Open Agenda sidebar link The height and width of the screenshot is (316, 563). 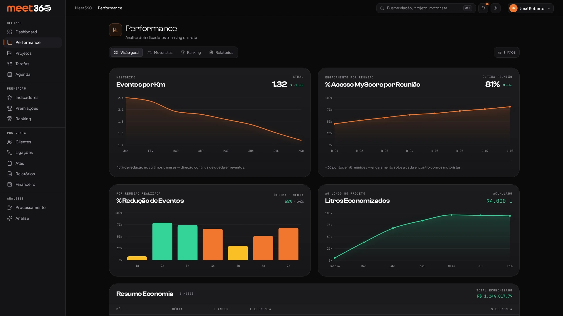[33, 74]
